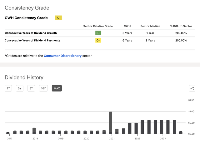Open the Consumer Discretionary sector link
Image resolution: width=200 pixels, height=147 pixels.
click(x=62, y=56)
